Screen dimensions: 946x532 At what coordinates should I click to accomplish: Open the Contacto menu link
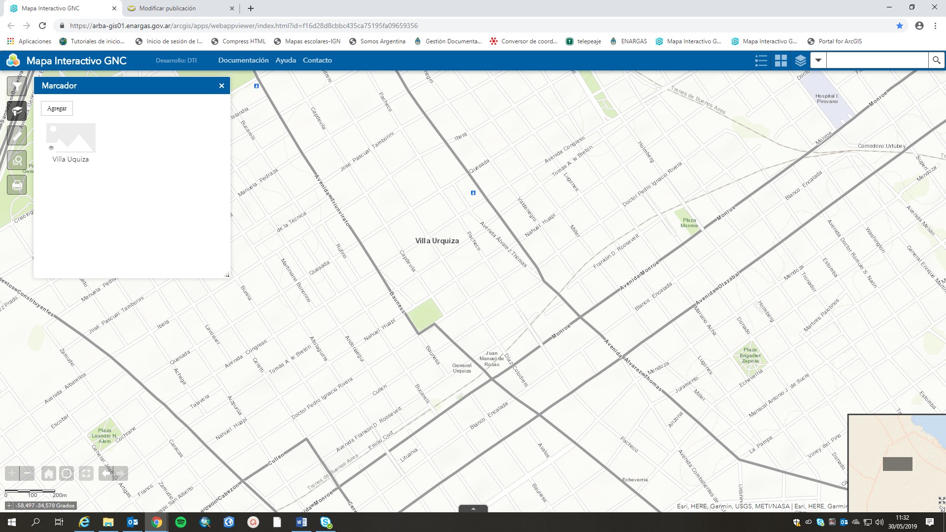coord(317,60)
